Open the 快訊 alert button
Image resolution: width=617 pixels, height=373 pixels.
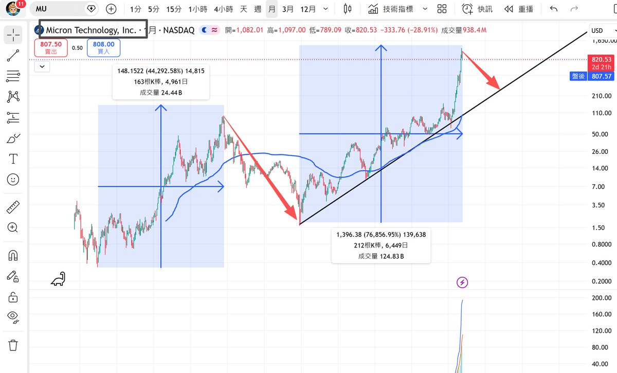click(477, 9)
